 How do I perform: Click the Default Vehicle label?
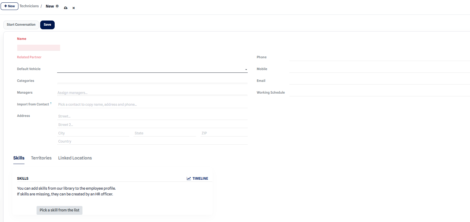[x=29, y=69]
